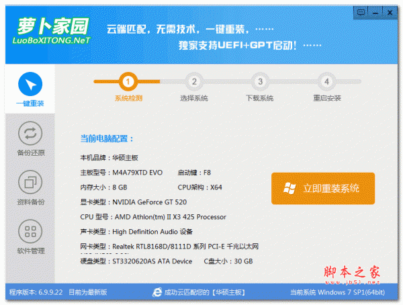Click the 下载系统 step label

259,98
